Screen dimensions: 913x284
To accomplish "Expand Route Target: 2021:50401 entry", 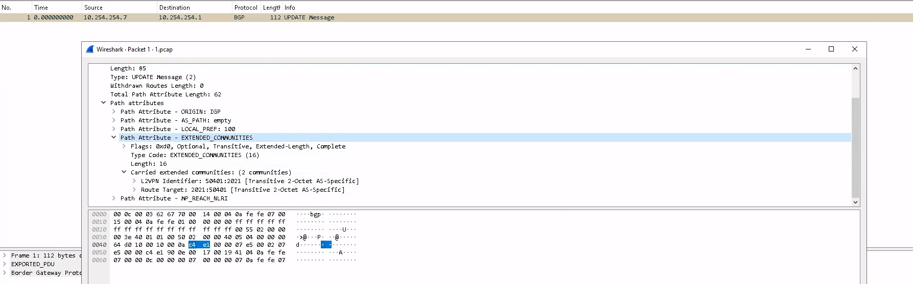I will (x=134, y=190).
